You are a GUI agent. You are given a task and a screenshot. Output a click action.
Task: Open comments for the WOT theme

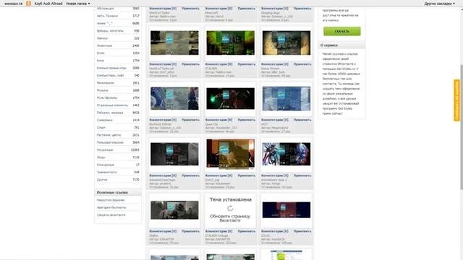pyautogui.click(x=275, y=120)
